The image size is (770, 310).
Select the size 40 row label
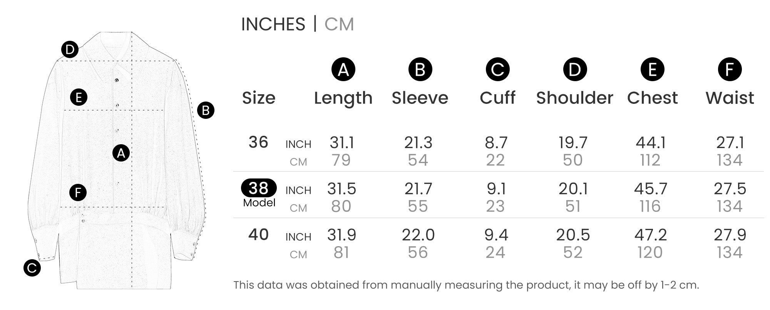tap(258, 234)
